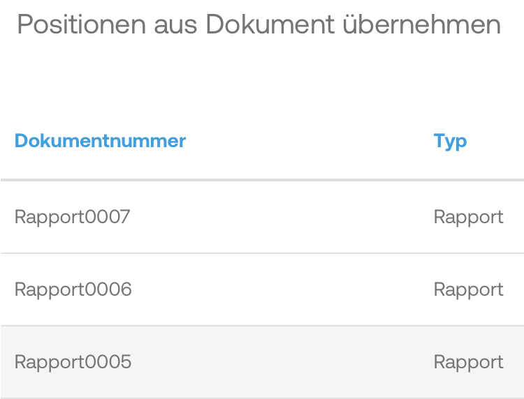Click empty middle area of Rapport0005 row
The width and height of the screenshot is (524, 399).
[x=279, y=362]
